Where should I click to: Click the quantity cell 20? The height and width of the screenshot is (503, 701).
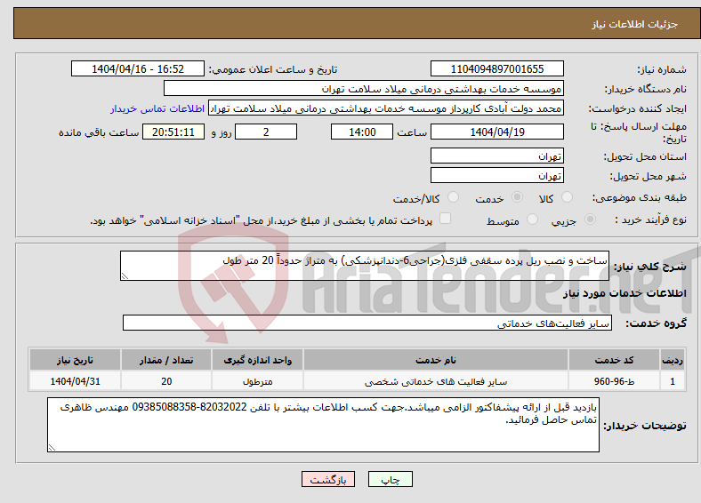(166, 381)
